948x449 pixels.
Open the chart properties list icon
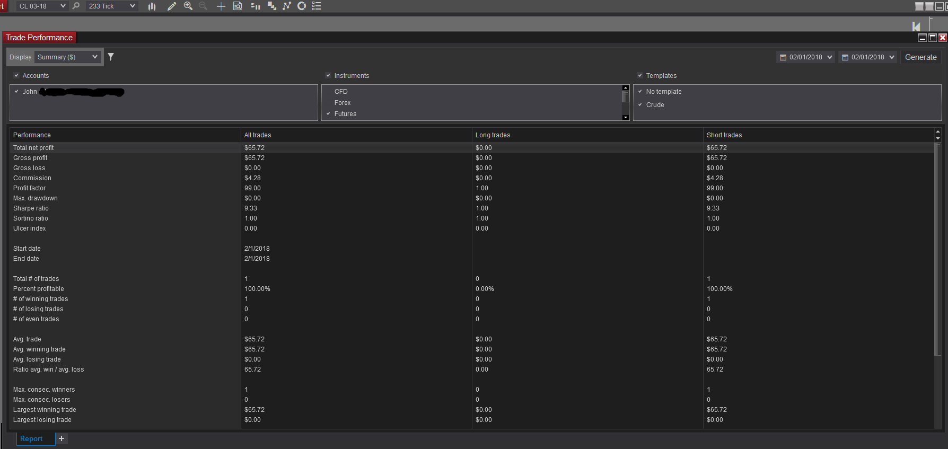[317, 6]
